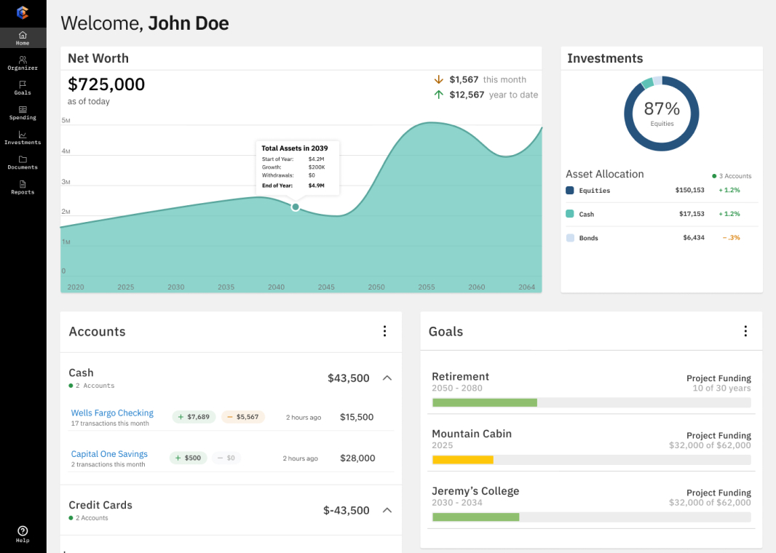Open Investments from the sidebar

(23, 135)
